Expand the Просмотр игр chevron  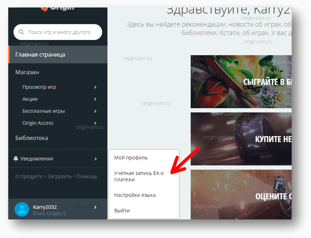pyautogui.click(x=96, y=87)
